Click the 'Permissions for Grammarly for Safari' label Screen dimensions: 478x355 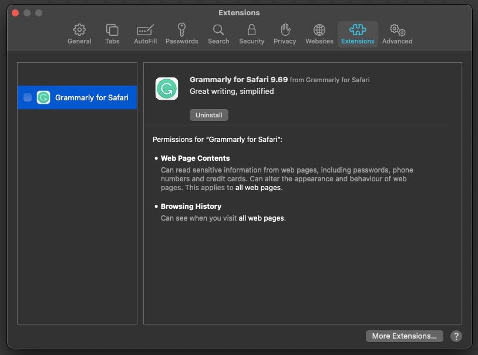point(217,140)
